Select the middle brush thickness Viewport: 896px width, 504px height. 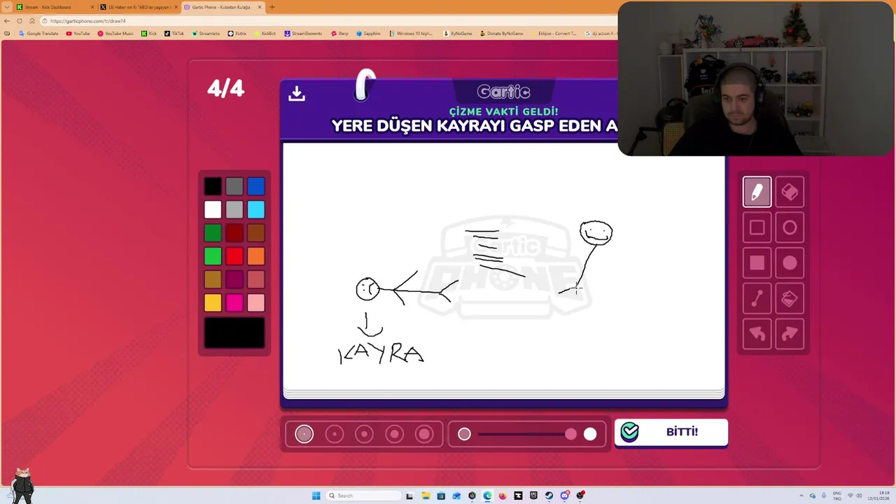[x=364, y=434]
